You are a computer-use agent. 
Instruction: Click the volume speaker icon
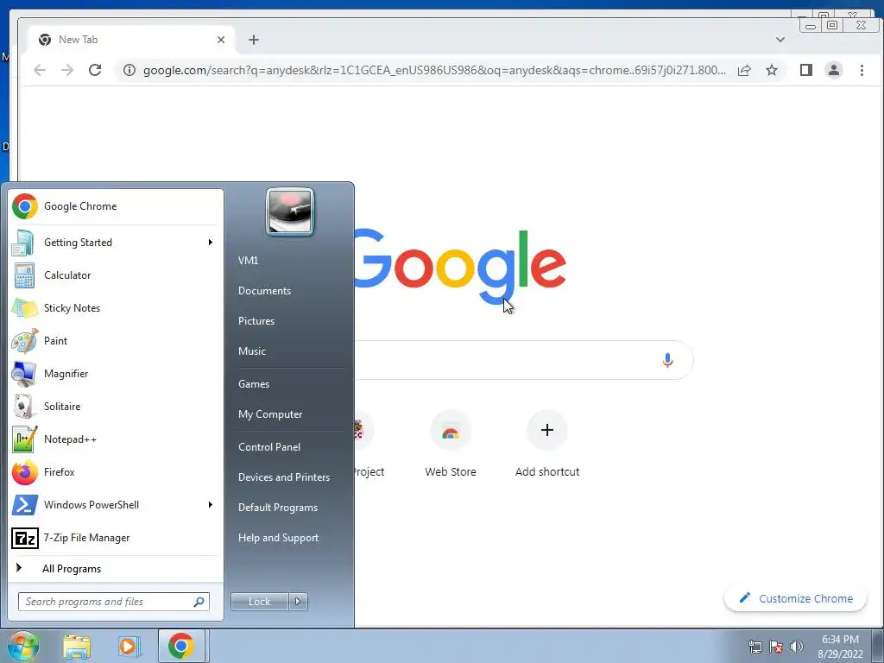[797, 647]
